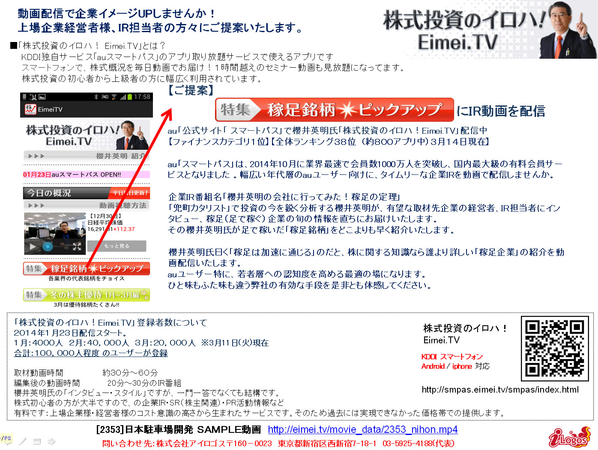Expand the 櫻井英明 紹介 row
This screenshot has width=598, height=450.
87,156
